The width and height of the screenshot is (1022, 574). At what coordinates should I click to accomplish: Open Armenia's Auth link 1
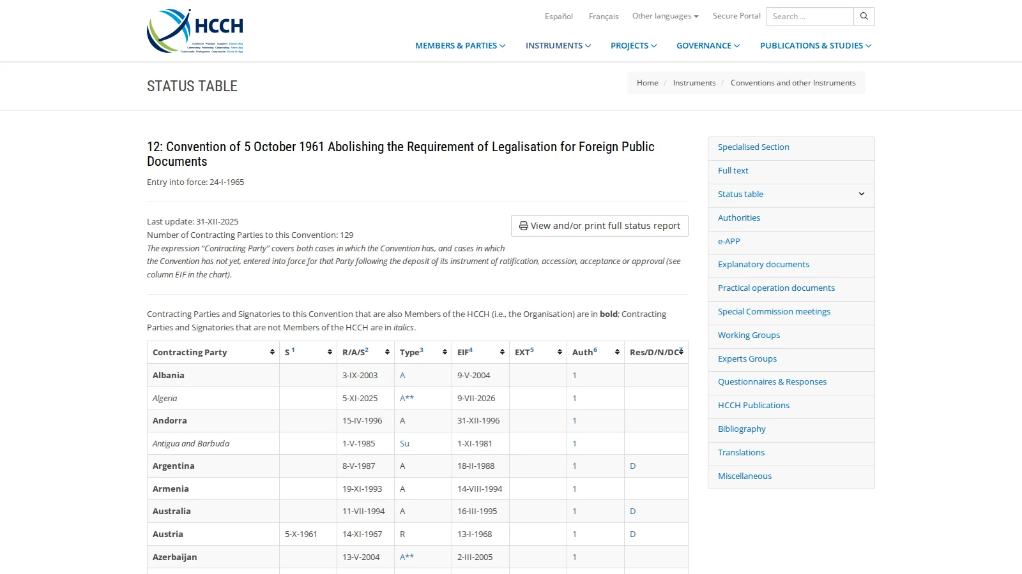(574, 489)
